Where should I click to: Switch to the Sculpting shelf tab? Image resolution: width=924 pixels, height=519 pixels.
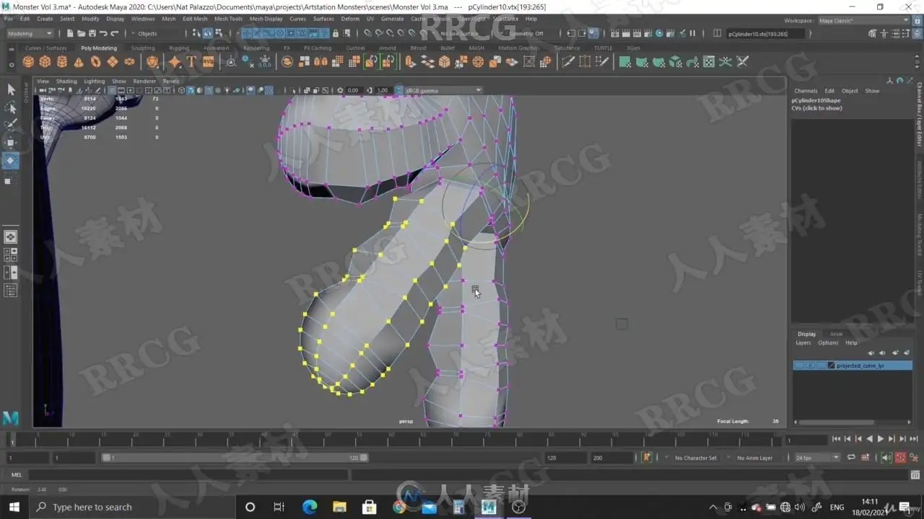coord(143,48)
